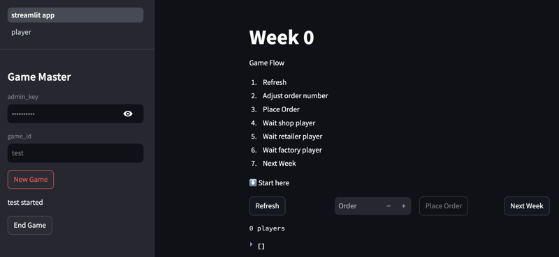Image resolution: width=559 pixels, height=257 pixels.
Task: Click the test started status message
Action: 25,202
